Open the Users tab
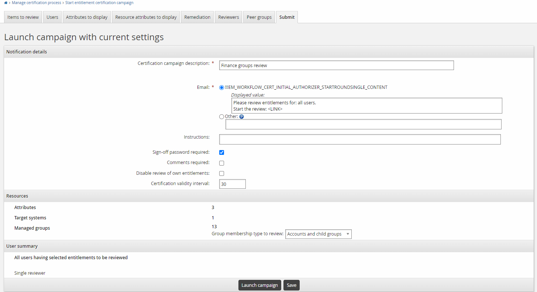This screenshot has height=292, width=537. pos(52,17)
